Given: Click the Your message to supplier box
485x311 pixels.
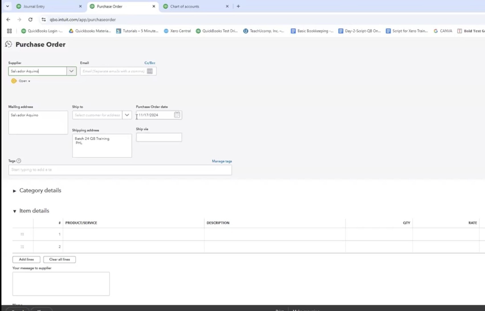Looking at the screenshot, I should 61,284.
